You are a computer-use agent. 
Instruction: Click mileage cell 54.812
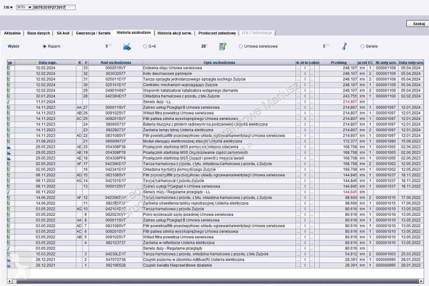click(x=338, y=254)
